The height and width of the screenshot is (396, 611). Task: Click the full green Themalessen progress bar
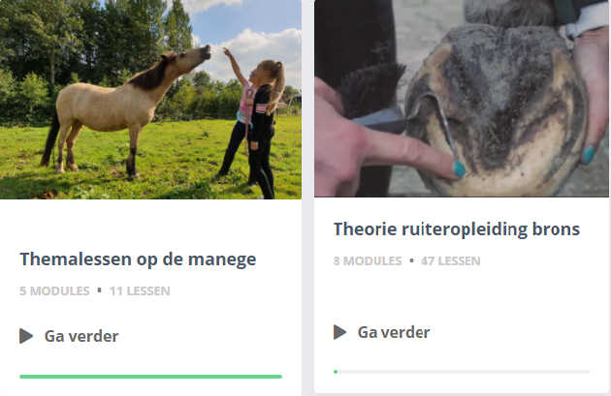tap(150, 377)
